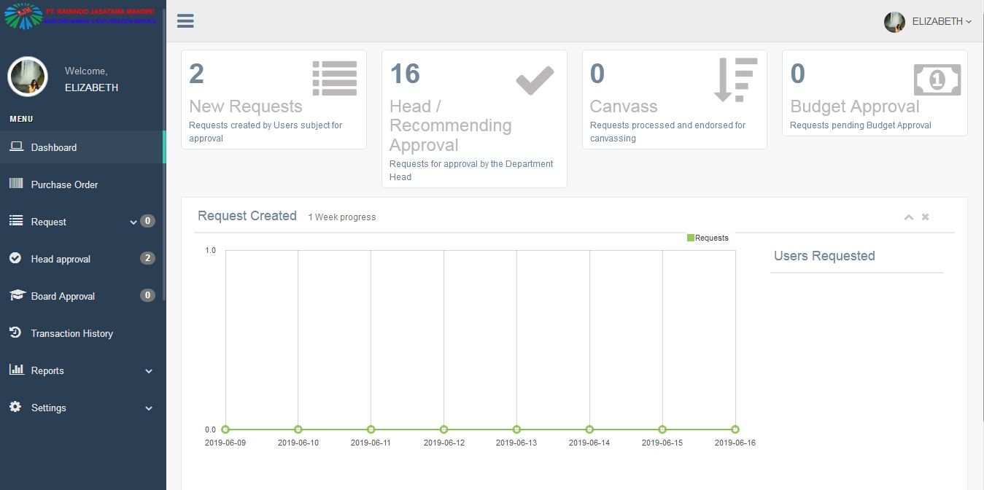Toggle the Requests legend green swatch
984x490 pixels.
pyautogui.click(x=690, y=238)
